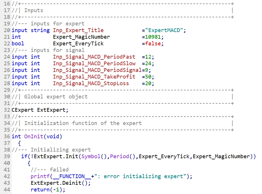This screenshot has width=262, height=194.
Task: Click line number 32 in the gutter
Action: pos(7,110)
